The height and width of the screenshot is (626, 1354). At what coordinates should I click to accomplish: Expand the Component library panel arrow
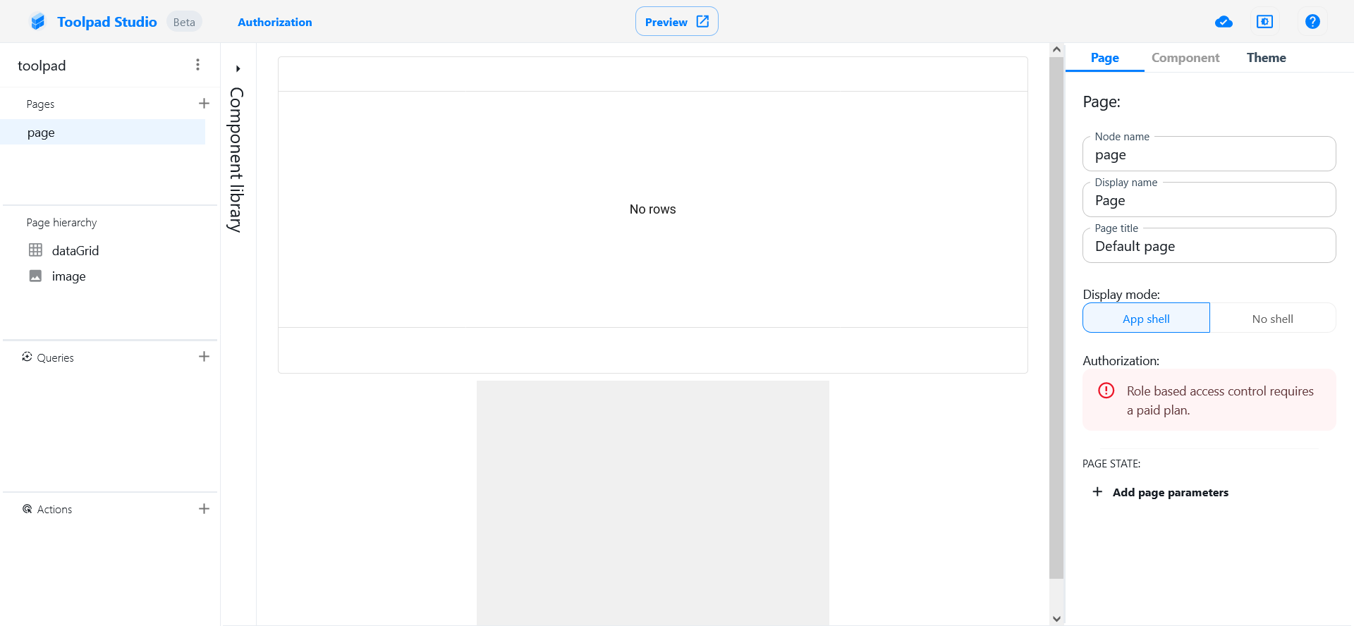(238, 68)
